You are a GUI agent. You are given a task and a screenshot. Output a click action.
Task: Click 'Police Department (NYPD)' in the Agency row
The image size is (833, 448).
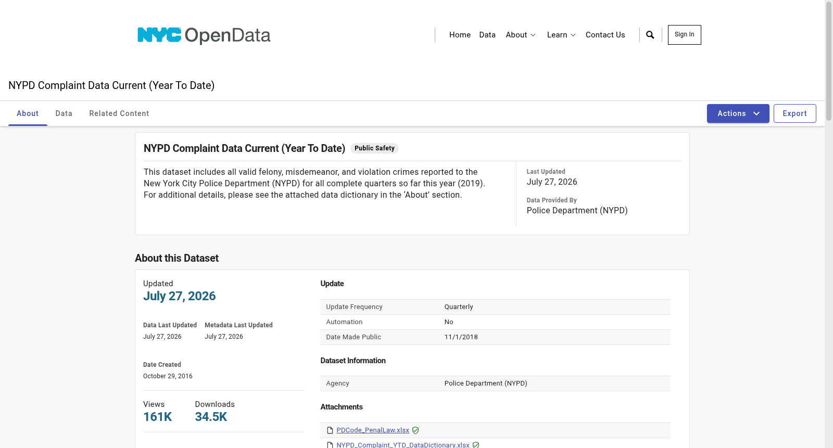pyautogui.click(x=486, y=383)
